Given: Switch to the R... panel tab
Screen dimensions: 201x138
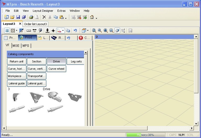Looking at the screenshot, I should (x=57, y=38).
